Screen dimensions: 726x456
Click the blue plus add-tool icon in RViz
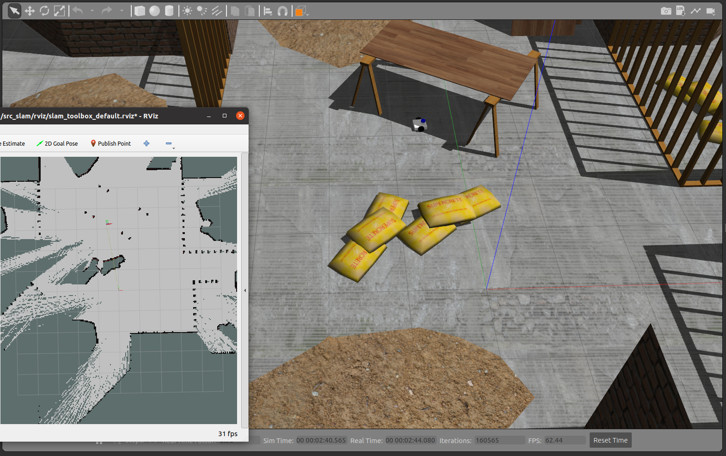pyautogui.click(x=146, y=143)
